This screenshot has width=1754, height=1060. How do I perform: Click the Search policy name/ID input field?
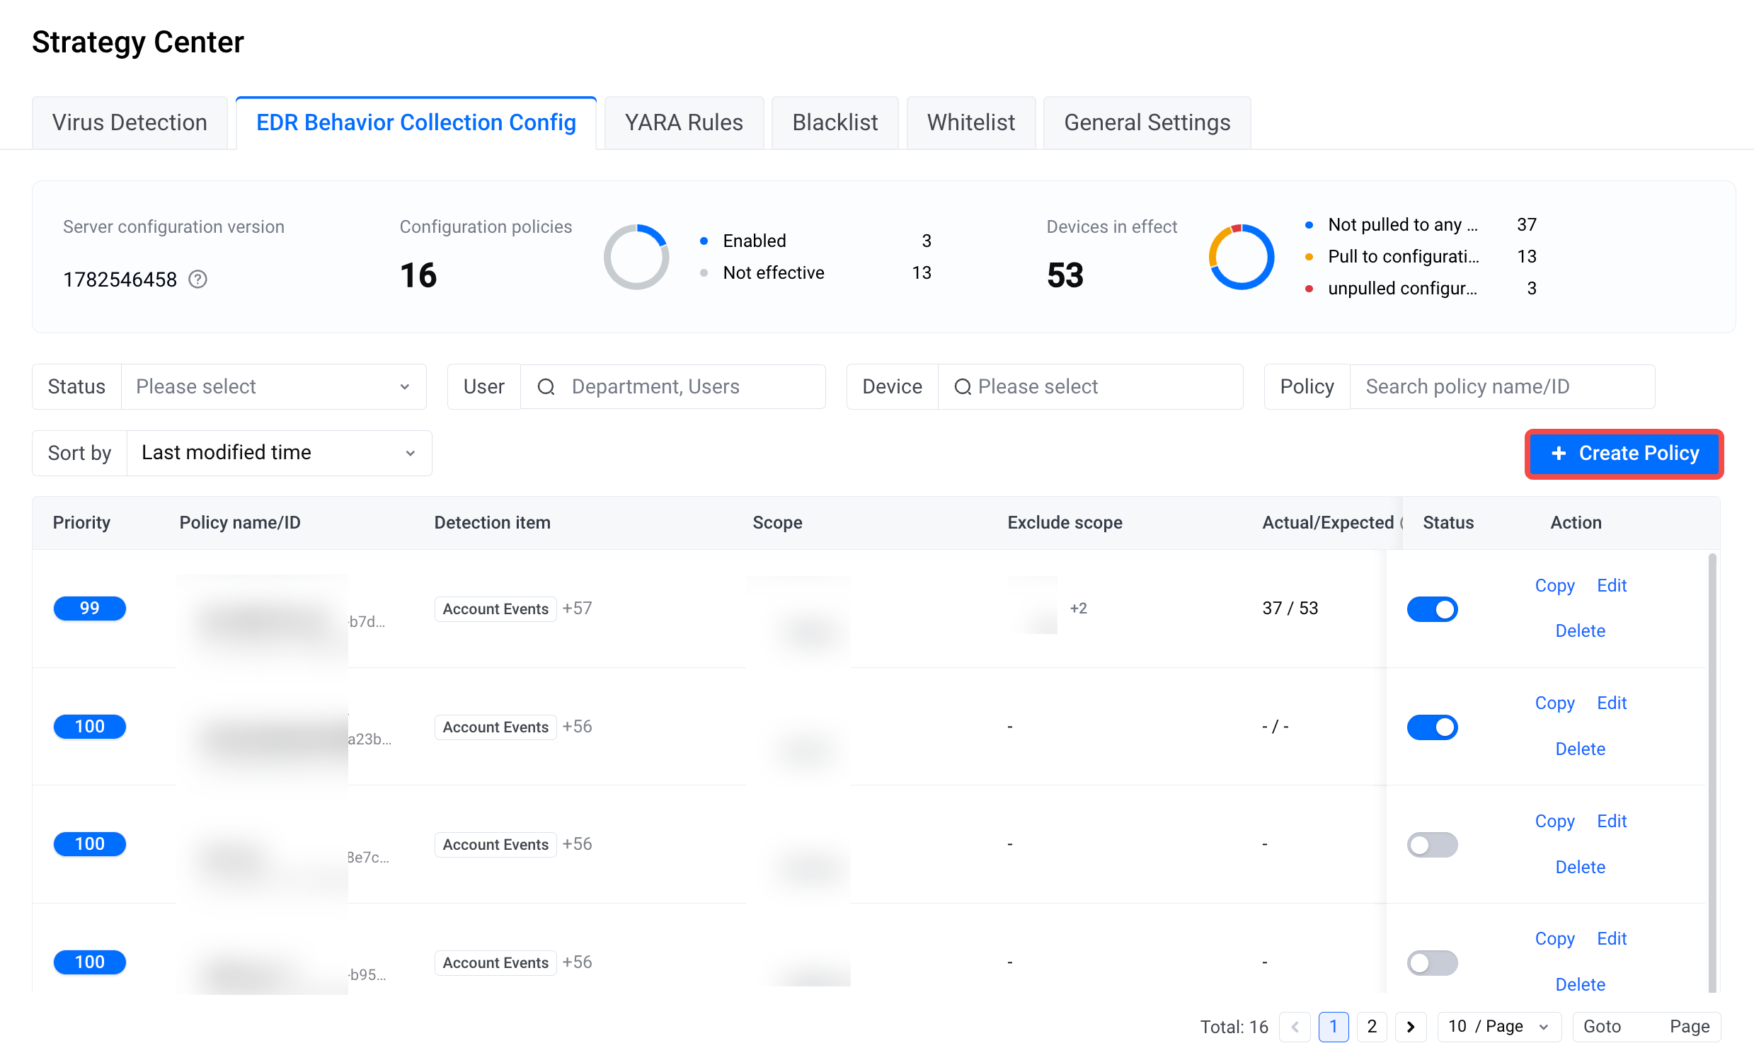[1502, 387]
